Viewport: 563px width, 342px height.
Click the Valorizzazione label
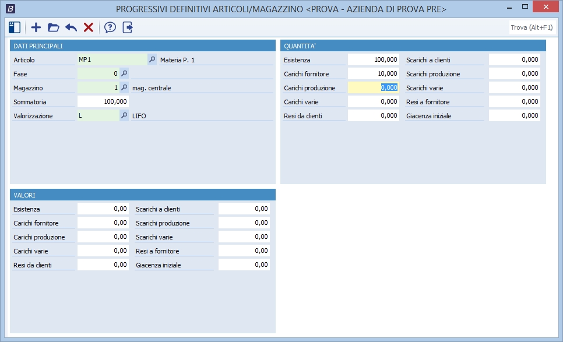pos(33,116)
